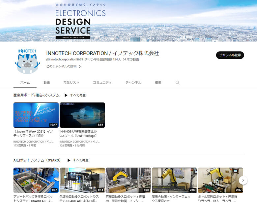Click 126 回視聴・8 か月前 text

click(72, 145)
